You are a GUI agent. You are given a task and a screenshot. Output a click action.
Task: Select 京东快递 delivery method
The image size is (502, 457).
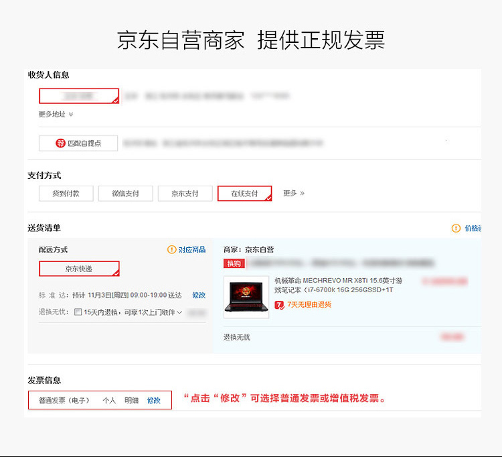coord(79,269)
